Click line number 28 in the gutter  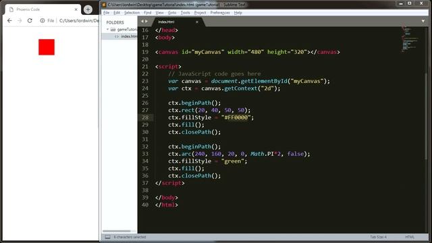(x=145, y=117)
